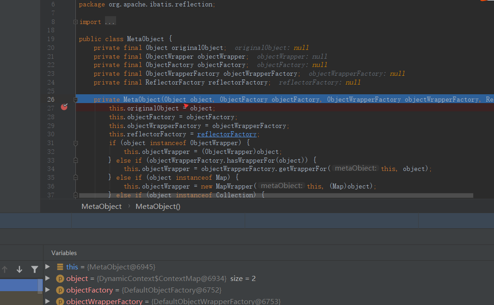Select MetaObject class in the breadcrumb
This screenshot has height=305, width=494.
pos(101,207)
